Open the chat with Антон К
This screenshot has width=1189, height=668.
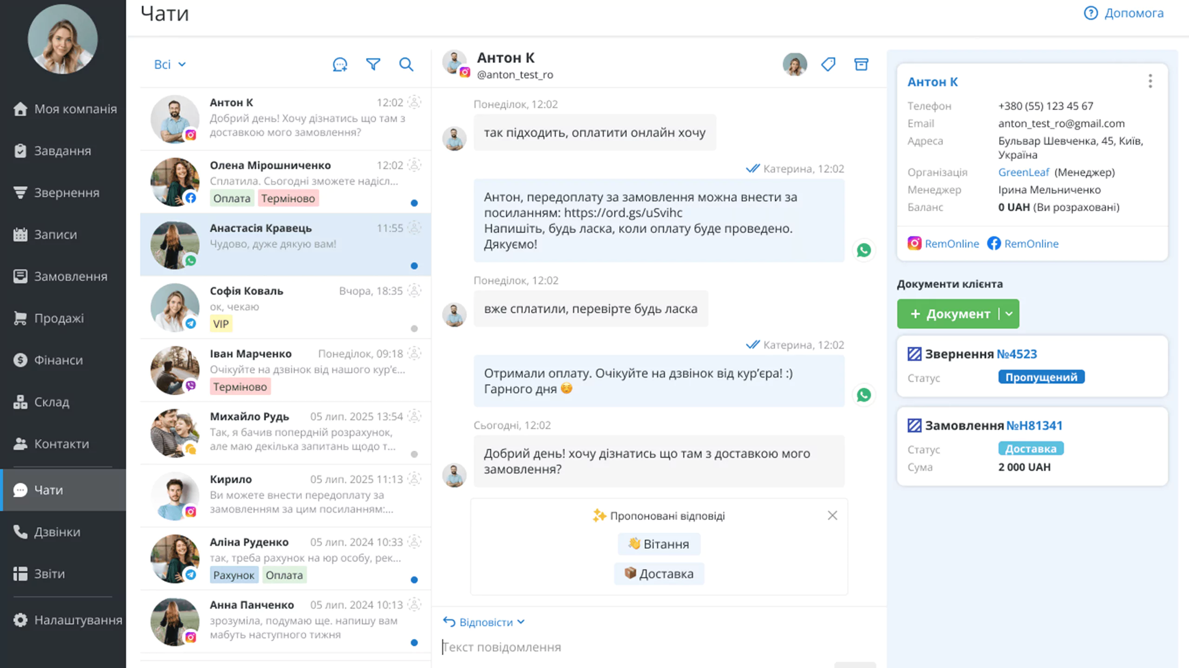286,119
